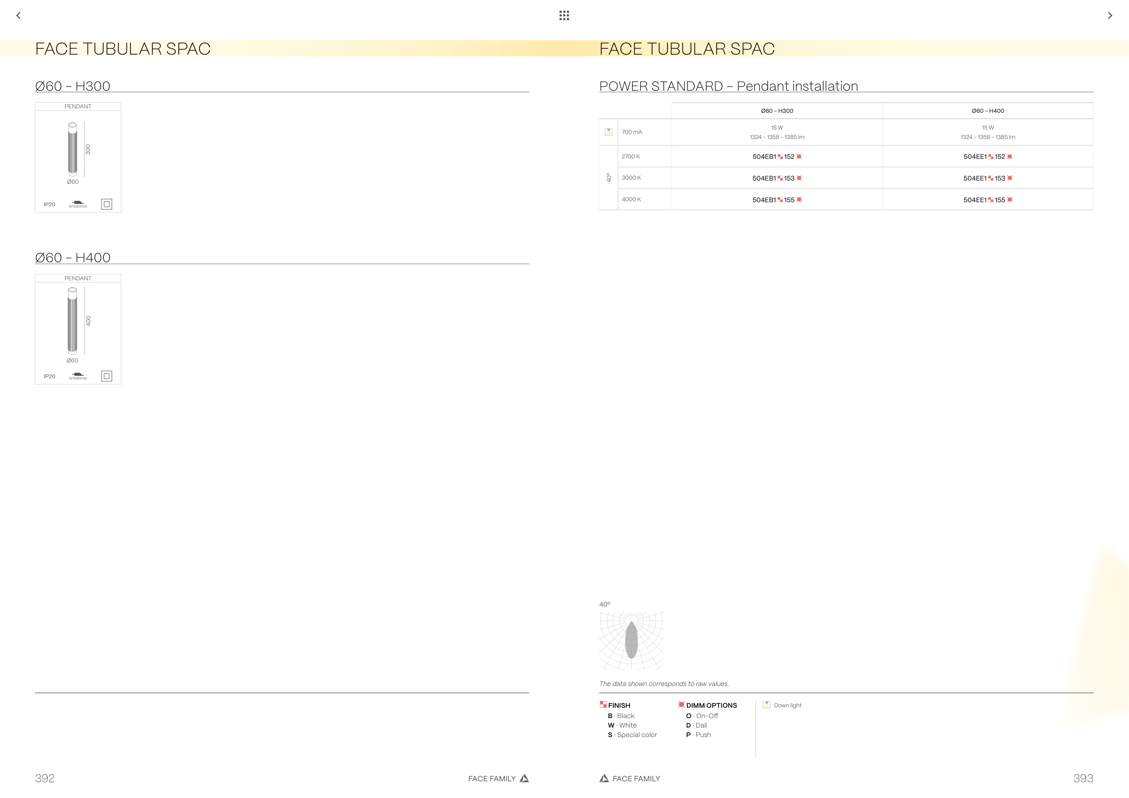Image resolution: width=1129 pixels, height=798 pixels.
Task: Go to the previous page with left arrow
Action: click(x=19, y=16)
